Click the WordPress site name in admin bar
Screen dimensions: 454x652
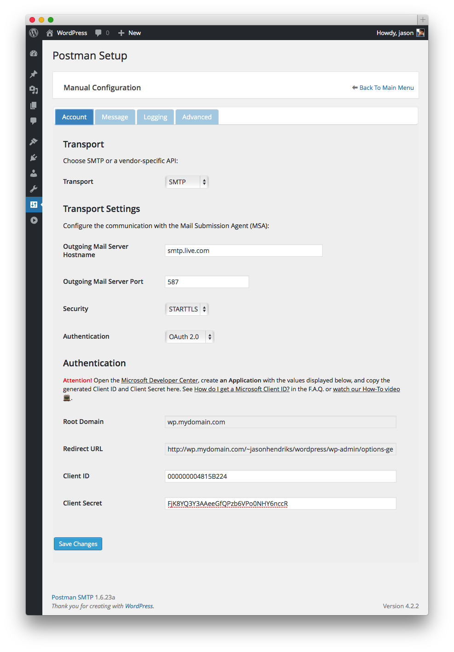[x=72, y=33]
